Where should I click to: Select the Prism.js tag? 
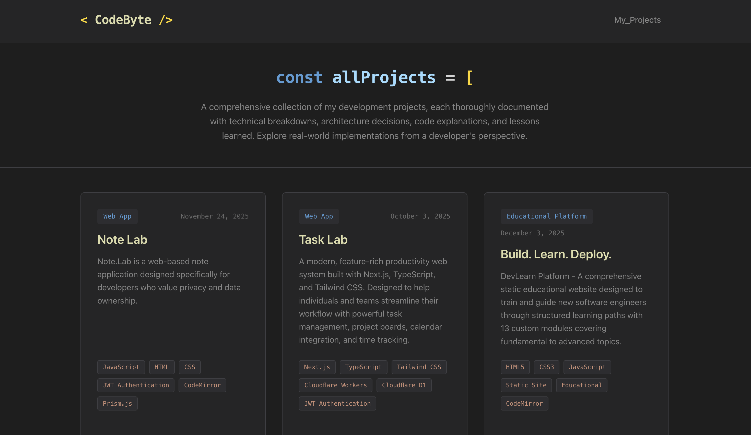118,403
